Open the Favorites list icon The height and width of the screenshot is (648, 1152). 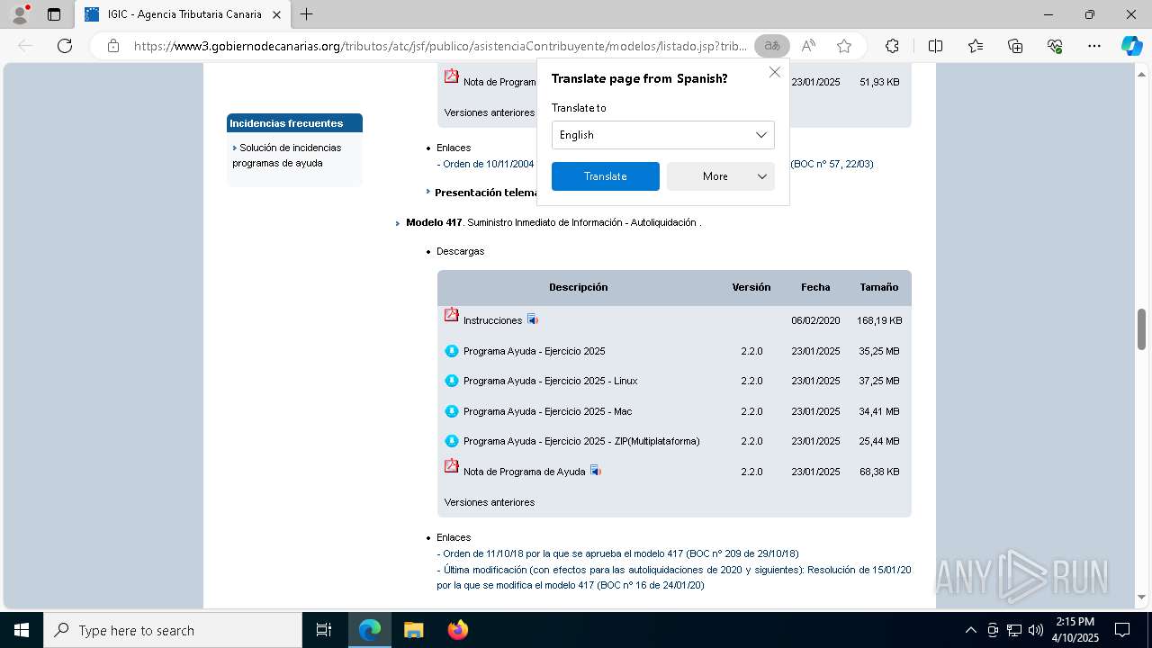976,46
